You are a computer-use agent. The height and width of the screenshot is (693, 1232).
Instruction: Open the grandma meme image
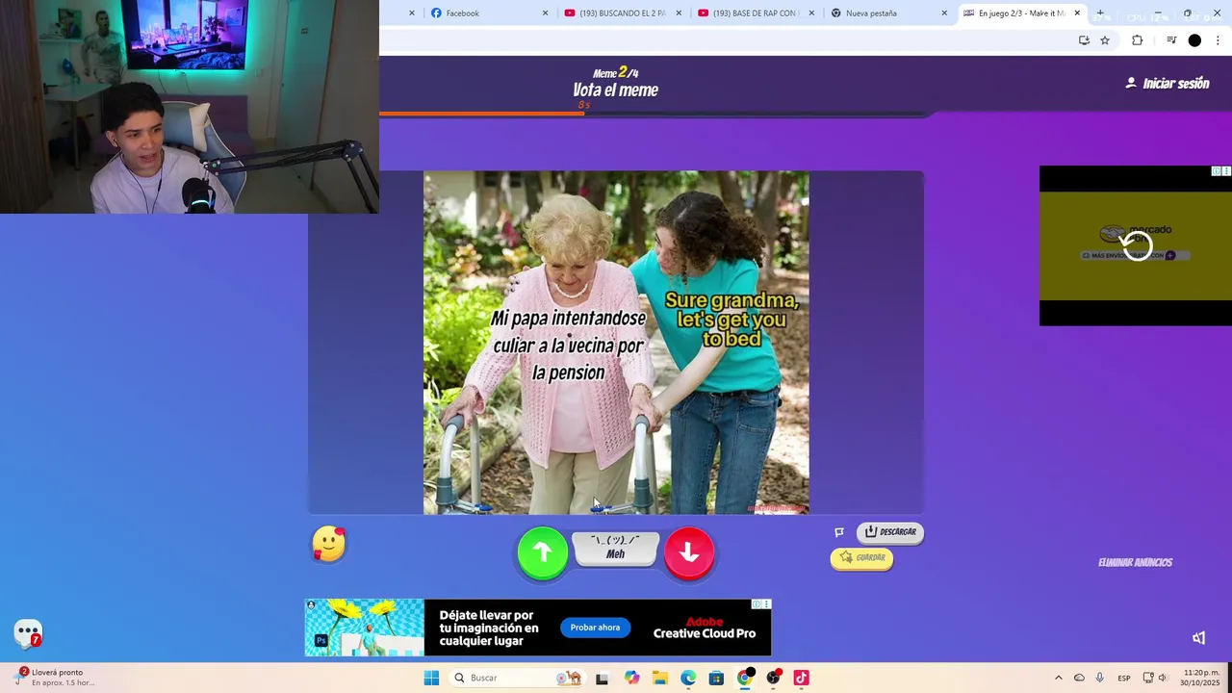(616, 343)
